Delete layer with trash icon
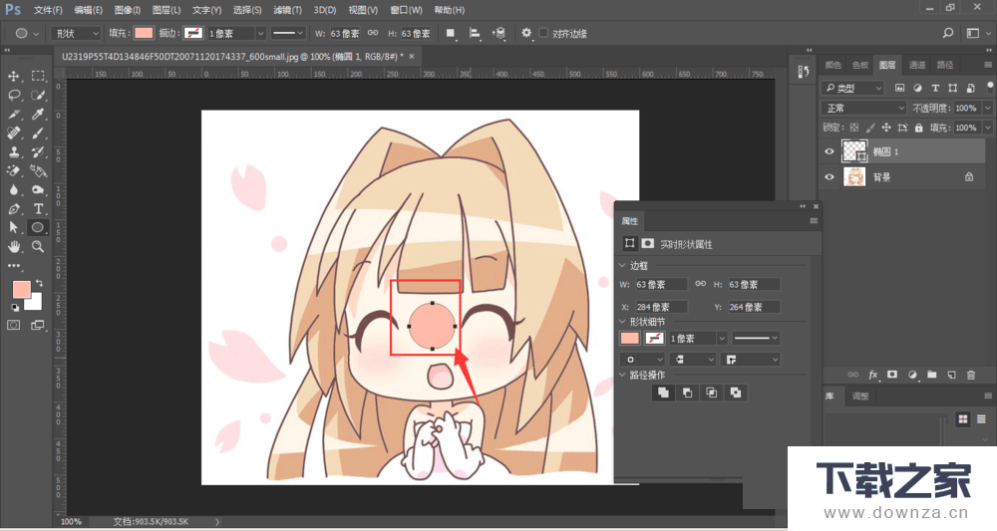997x531 pixels. [971, 375]
